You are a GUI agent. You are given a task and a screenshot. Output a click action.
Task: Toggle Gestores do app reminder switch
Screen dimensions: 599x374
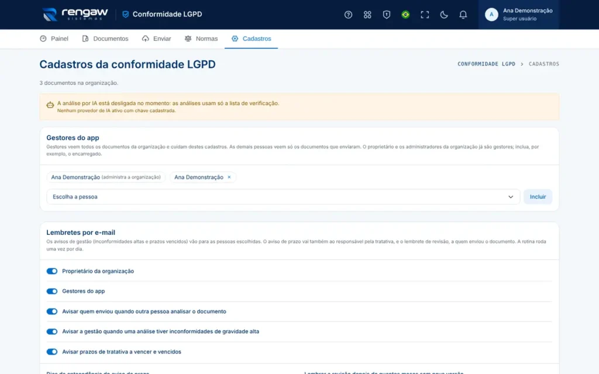click(52, 291)
